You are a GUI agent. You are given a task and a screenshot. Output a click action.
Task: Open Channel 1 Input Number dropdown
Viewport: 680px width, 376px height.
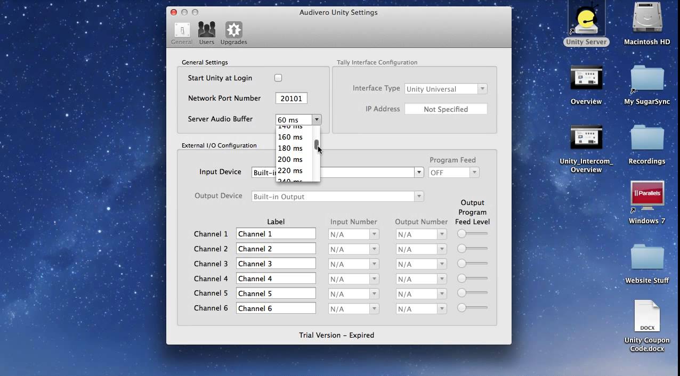click(x=354, y=234)
